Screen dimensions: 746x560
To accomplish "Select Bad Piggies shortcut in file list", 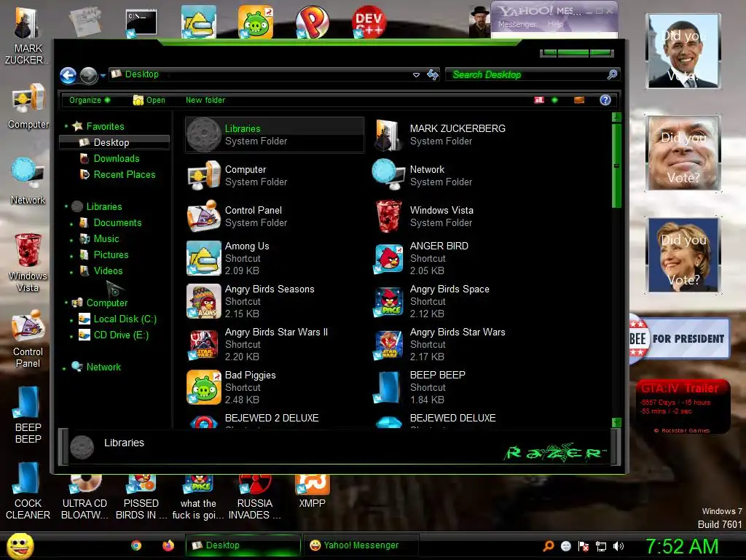I will (275, 386).
